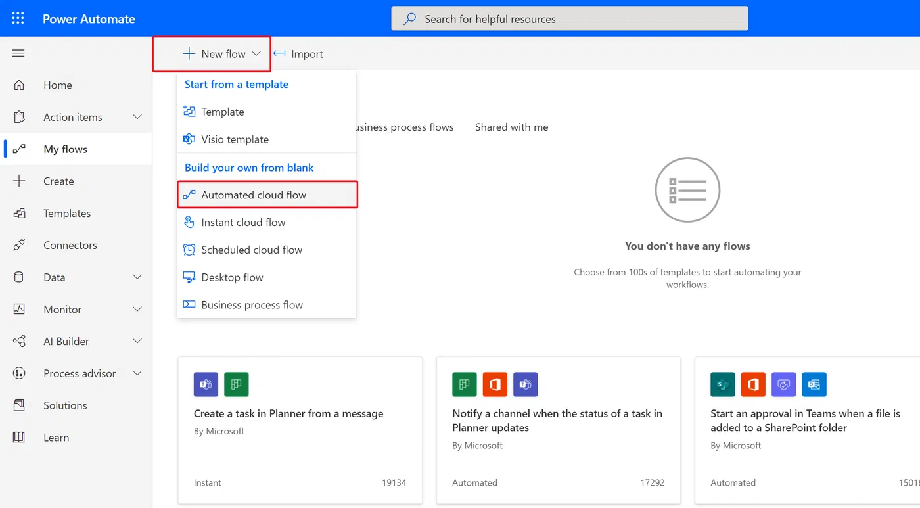This screenshot has width=920, height=508.
Task: Click the Business process flow icon
Action: click(189, 304)
